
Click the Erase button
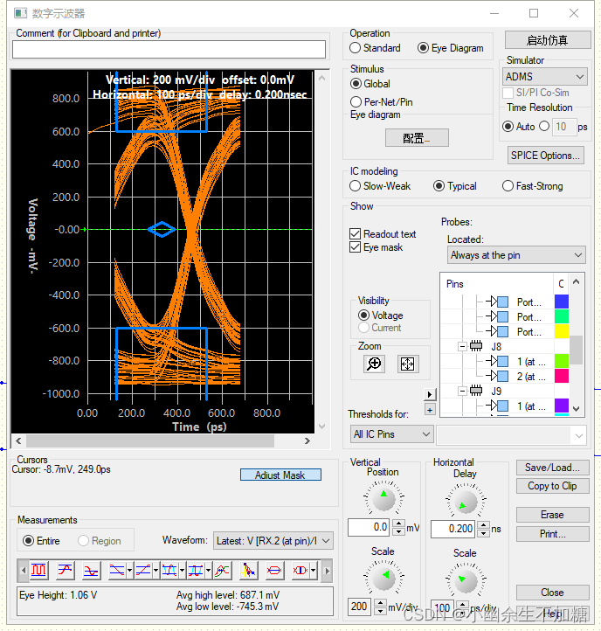(x=553, y=515)
